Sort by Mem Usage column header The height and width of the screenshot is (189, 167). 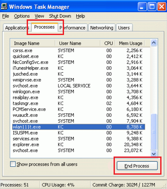click(130, 43)
